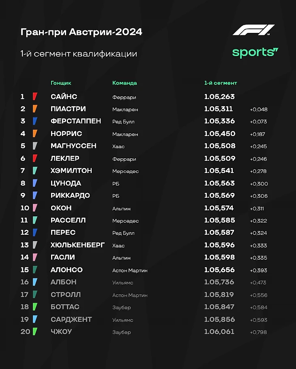Click the Астон Мартин team for Алонсо
Screen dimensions: 296x369
[x=130, y=270]
